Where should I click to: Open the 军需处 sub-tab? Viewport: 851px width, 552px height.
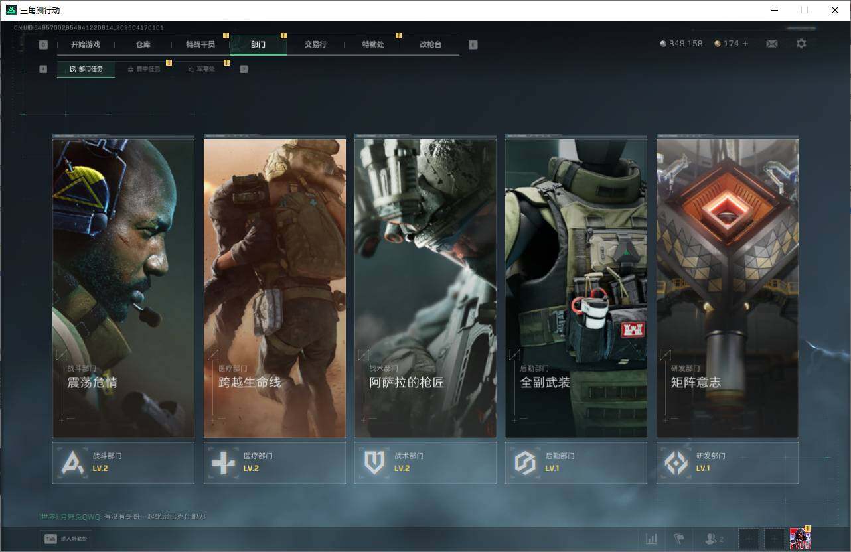pyautogui.click(x=201, y=69)
